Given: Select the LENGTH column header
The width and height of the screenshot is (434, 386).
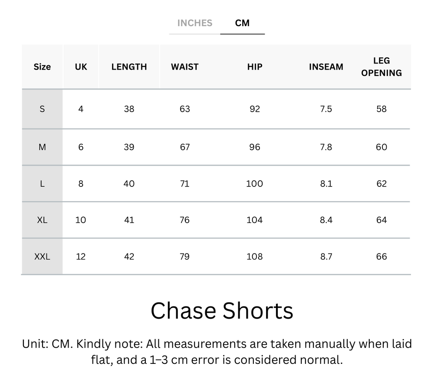Looking at the screenshot, I should coord(129,67).
